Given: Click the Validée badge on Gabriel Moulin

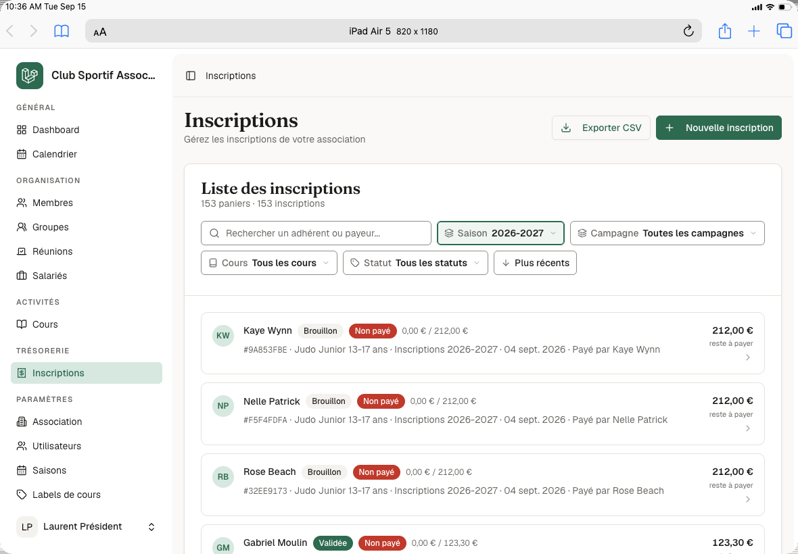Looking at the screenshot, I should [333, 543].
